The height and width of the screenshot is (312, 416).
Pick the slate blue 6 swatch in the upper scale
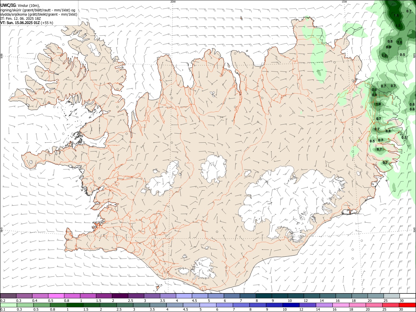click(x=232, y=296)
